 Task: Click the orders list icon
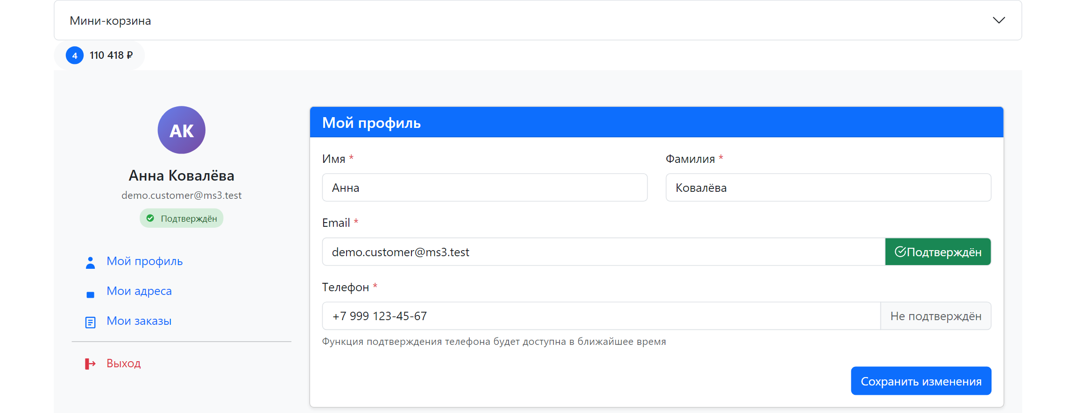tap(90, 322)
